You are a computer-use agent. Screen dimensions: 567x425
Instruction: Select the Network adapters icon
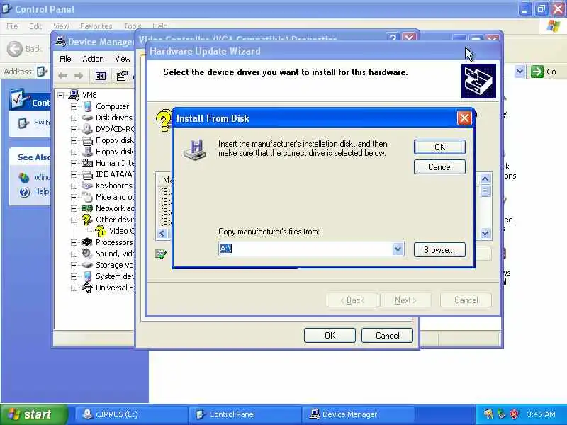tap(87, 208)
